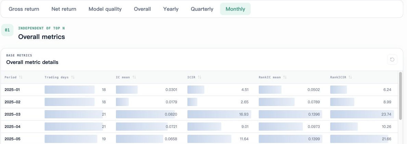Sort the table by Period column
The width and height of the screenshot is (407, 144).
pos(21,77)
